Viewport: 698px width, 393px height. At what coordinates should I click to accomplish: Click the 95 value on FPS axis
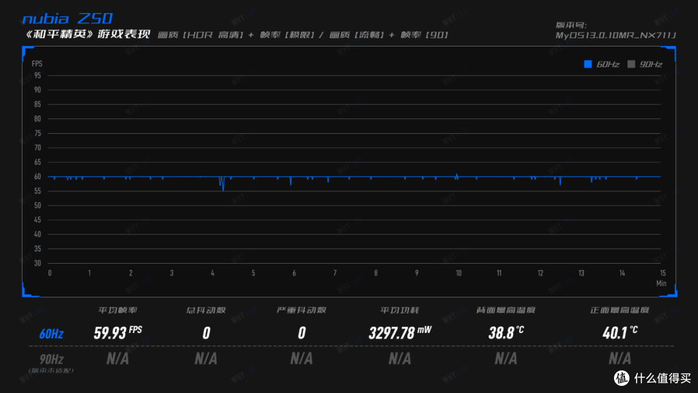[37, 76]
